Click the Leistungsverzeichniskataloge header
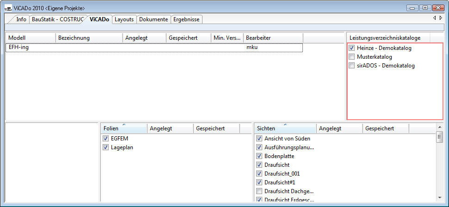 click(x=388, y=38)
